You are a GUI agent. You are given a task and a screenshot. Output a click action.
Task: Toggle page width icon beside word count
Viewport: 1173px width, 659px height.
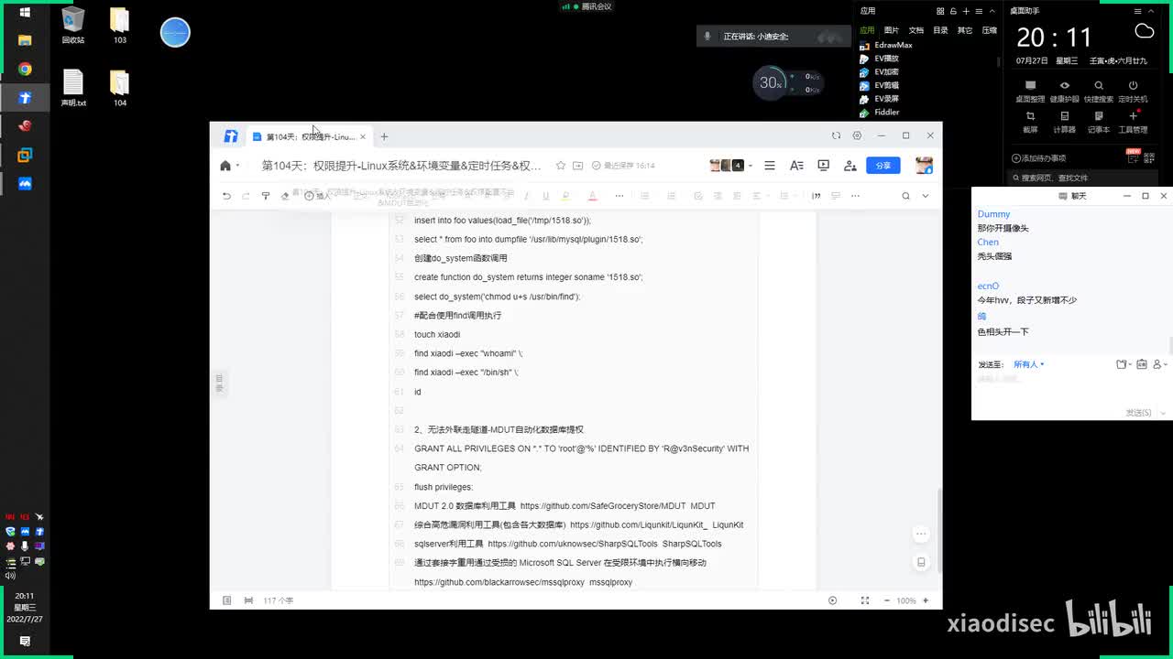248,600
